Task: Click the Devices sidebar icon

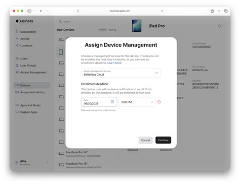Action: click(17, 85)
